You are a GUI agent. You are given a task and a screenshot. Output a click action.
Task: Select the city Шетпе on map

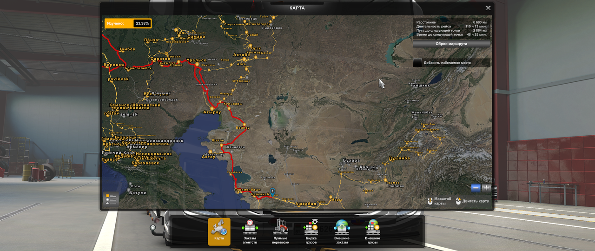click(x=218, y=140)
